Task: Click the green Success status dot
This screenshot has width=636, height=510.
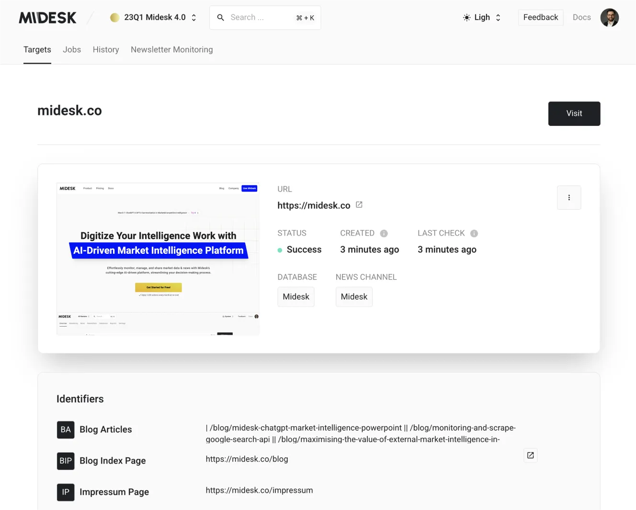Action: click(x=280, y=250)
